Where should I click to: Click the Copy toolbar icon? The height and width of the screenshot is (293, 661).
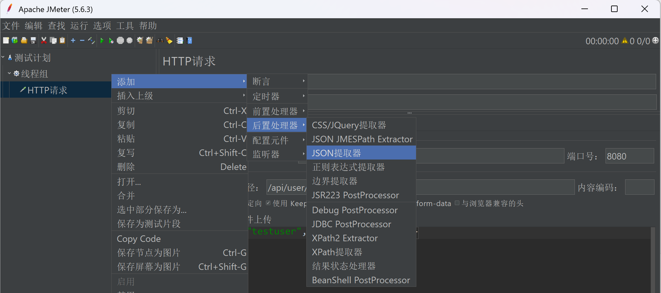click(x=53, y=40)
